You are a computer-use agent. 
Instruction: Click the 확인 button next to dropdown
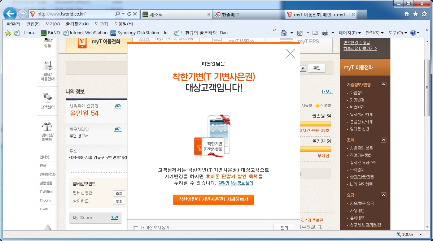click(317, 68)
